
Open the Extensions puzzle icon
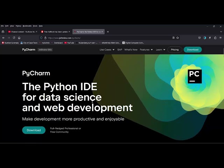(x=215, y=38)
